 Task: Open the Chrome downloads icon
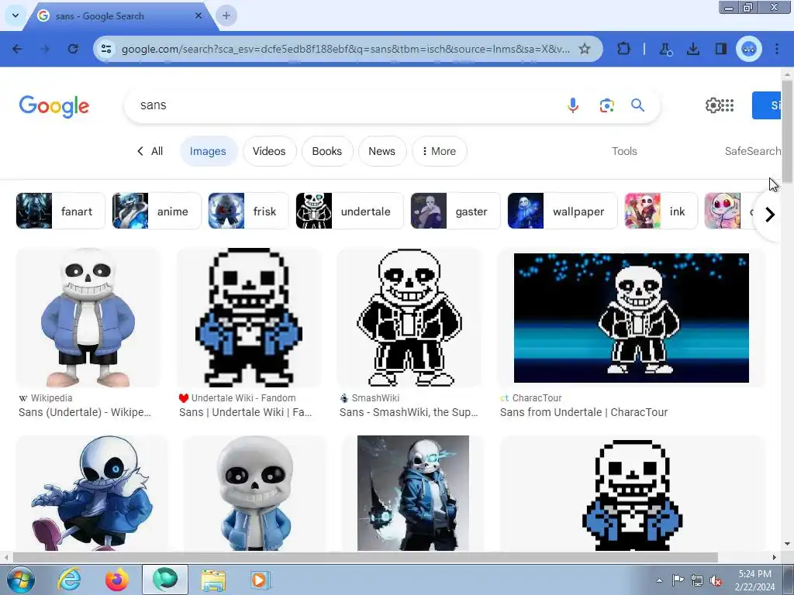[693, 49]
